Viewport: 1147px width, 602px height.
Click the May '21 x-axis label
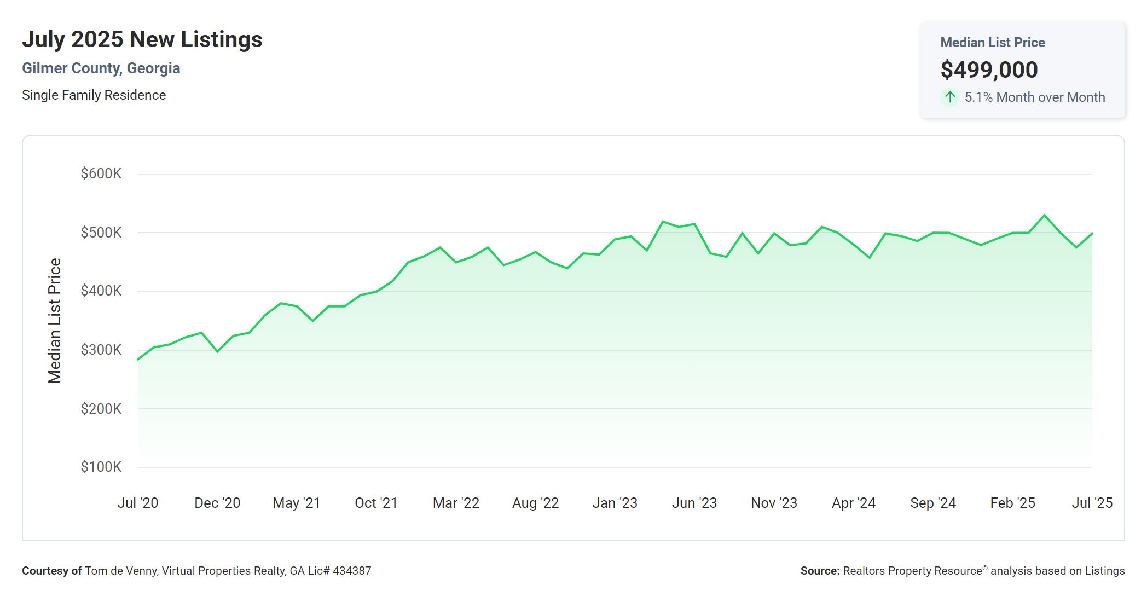pyautogui.click(x=297, y=503)
